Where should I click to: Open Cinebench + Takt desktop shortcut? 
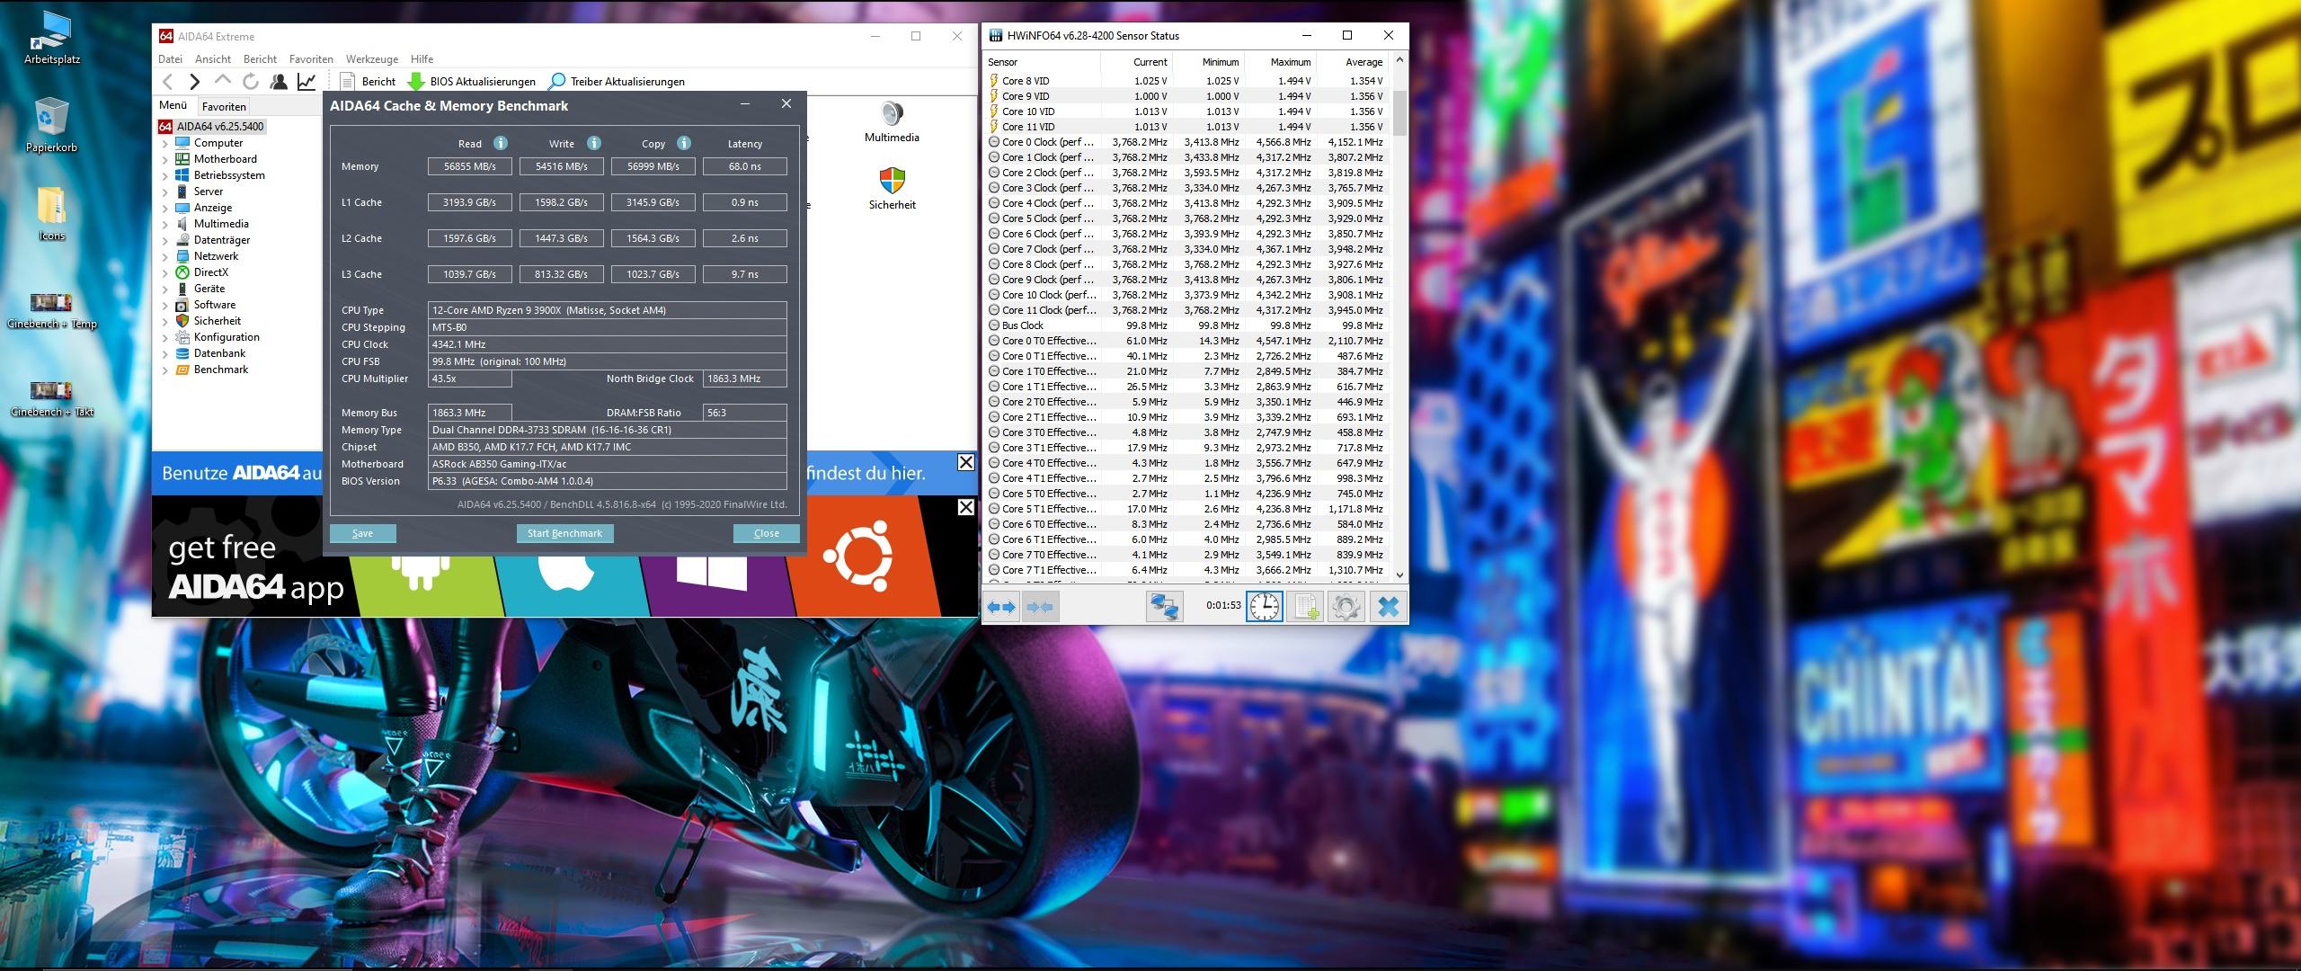coord(52,398)
